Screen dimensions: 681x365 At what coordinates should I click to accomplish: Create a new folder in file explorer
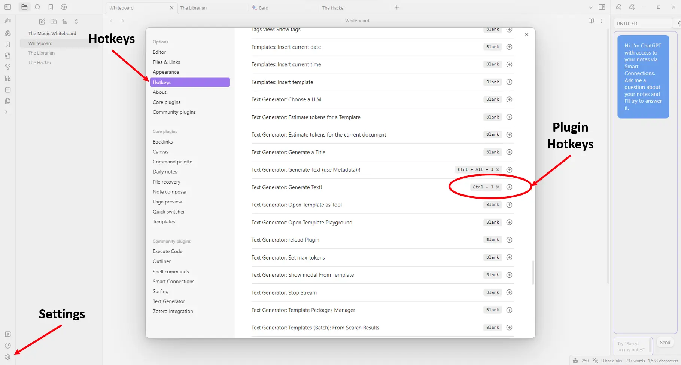(54, 22)
